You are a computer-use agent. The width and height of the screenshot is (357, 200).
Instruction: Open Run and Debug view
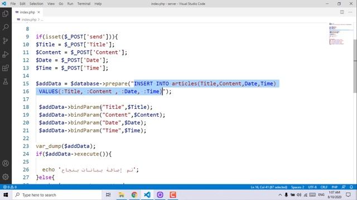6,54
